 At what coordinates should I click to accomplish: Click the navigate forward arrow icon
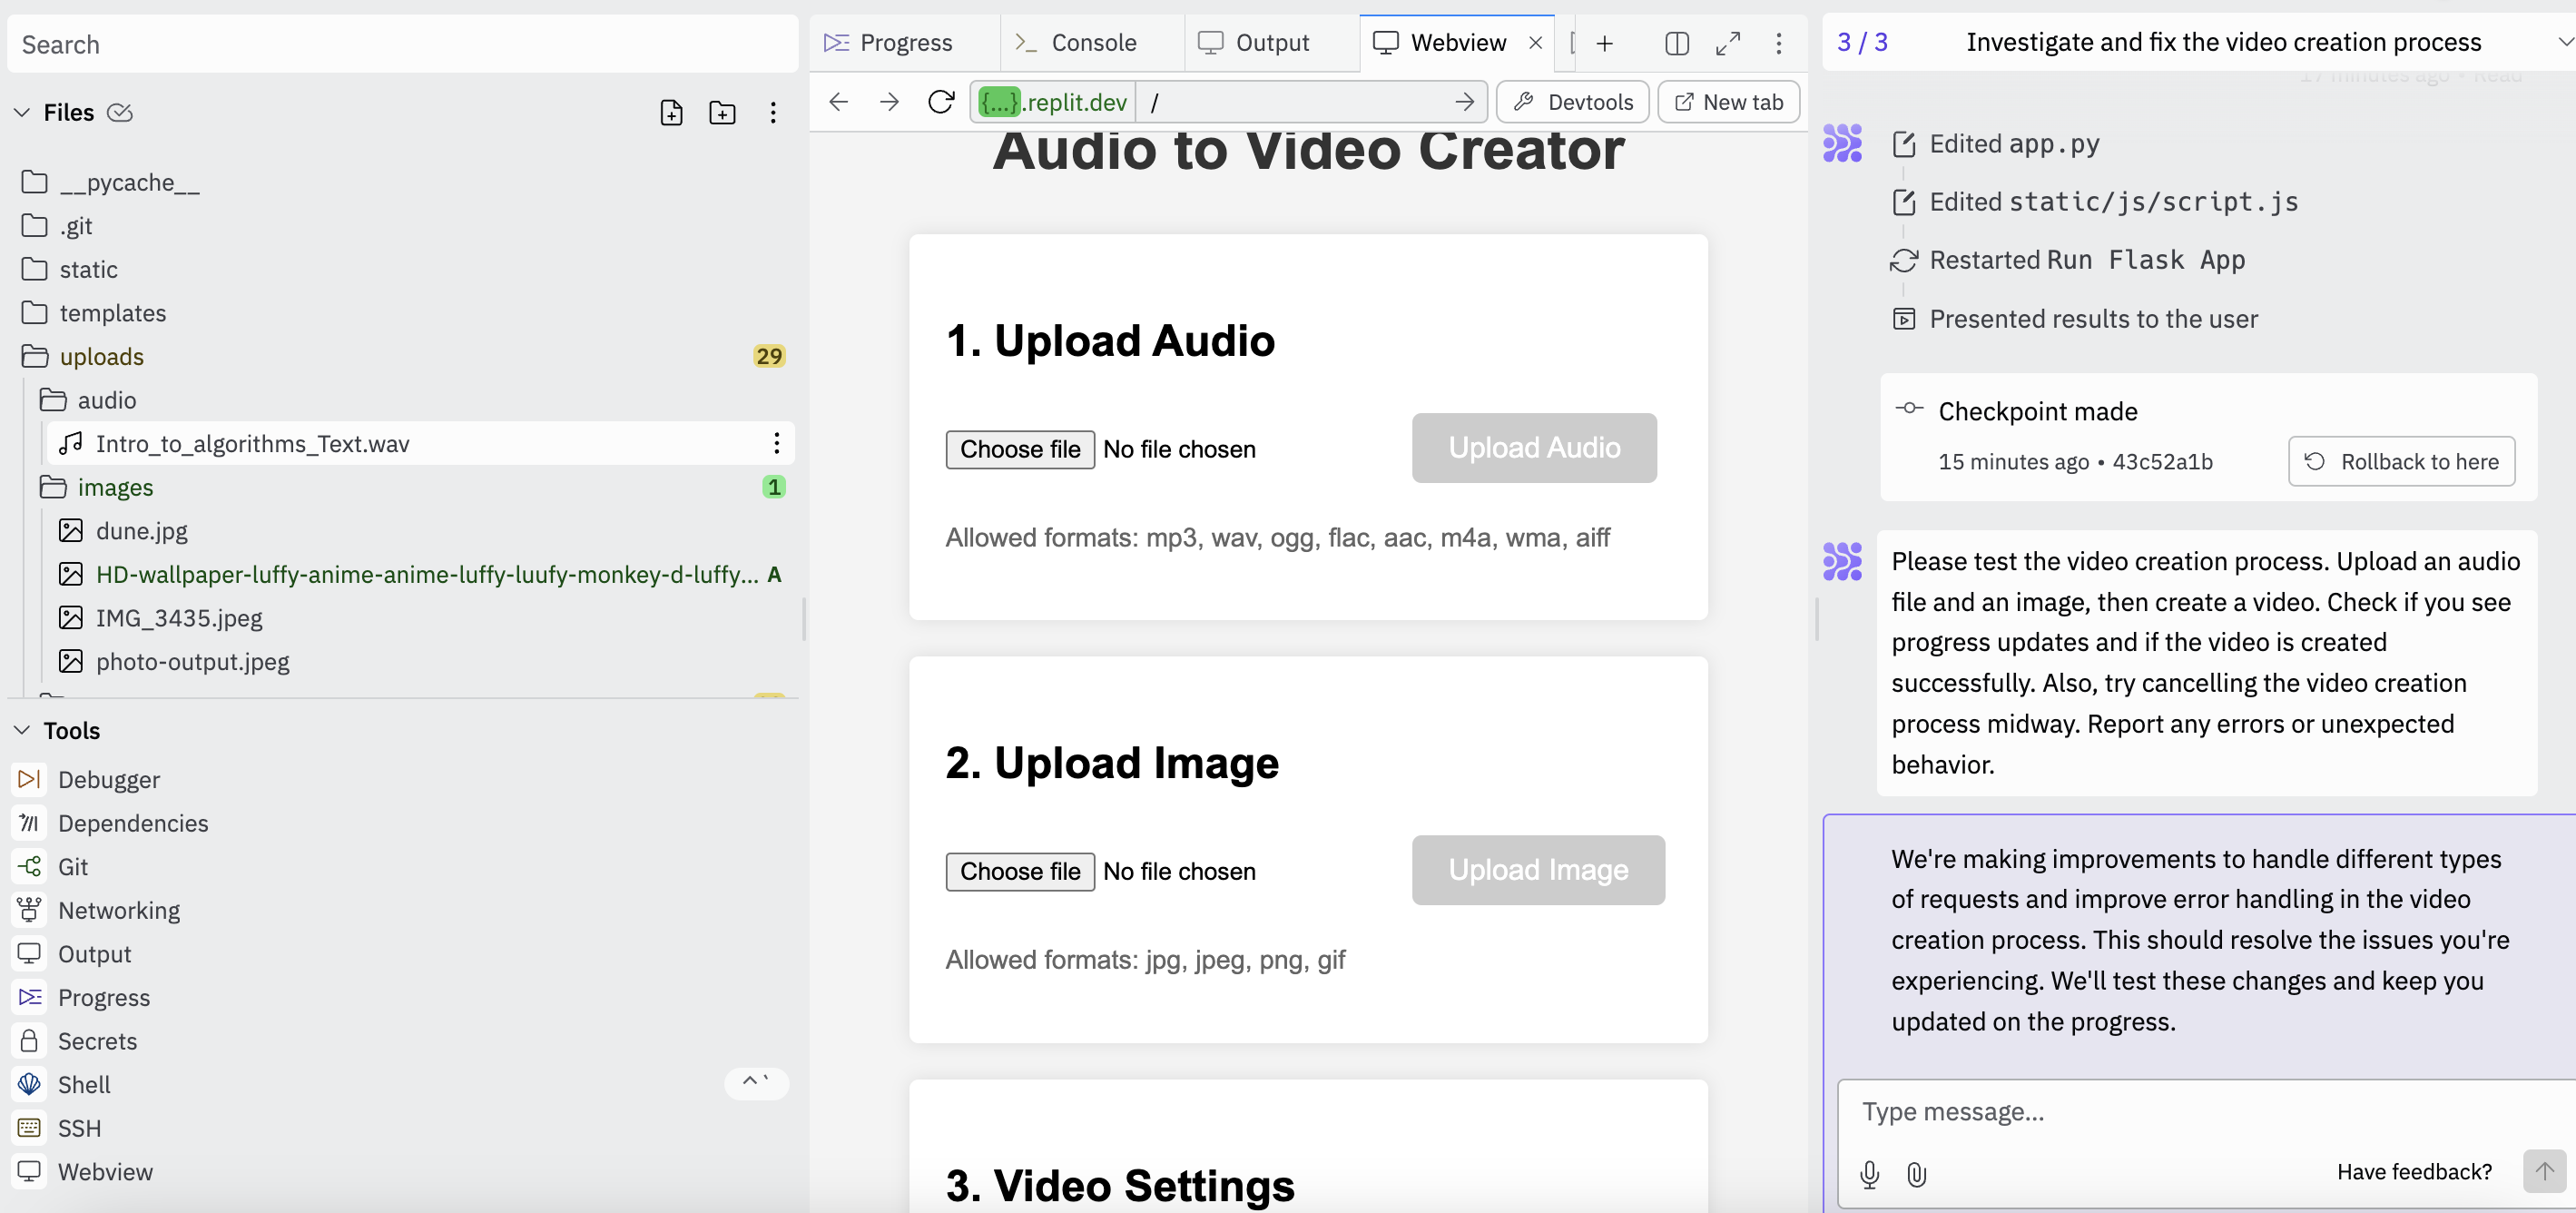(887, 102)
